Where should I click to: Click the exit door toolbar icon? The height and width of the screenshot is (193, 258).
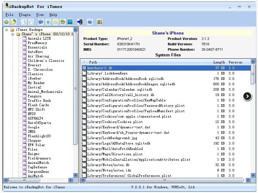point(100,22)
